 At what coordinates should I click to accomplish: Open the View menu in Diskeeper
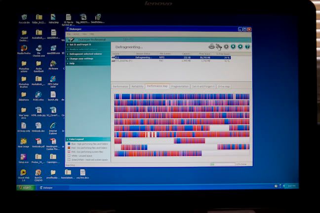coord(85,34)
